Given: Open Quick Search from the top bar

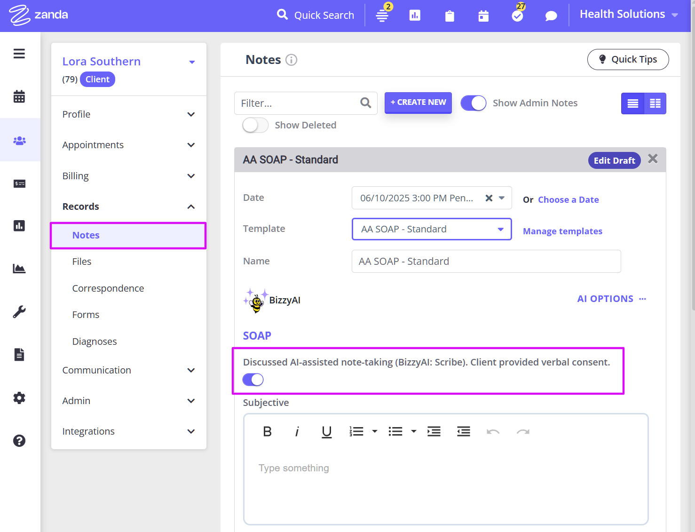Looking at the screenshot, I should pyautogui.click(x=316, y=15).
